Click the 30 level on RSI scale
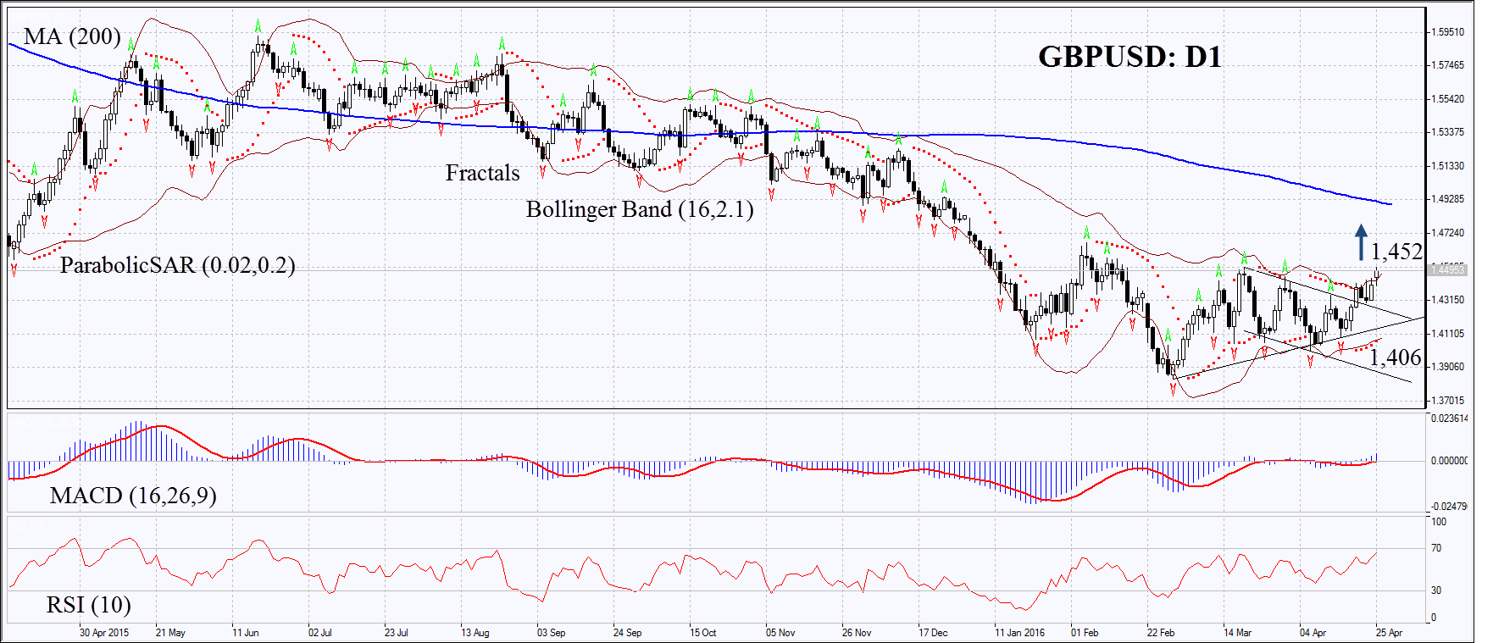The height and width of the screenshot is (643, 1493). [x=1436, y=590]
